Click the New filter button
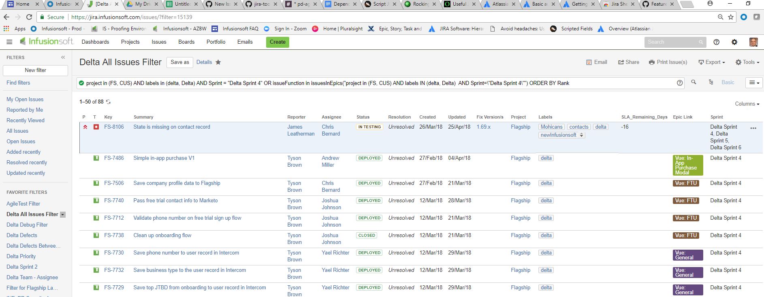This screenshot has height=297, width=764. click(x=36, y=70)
